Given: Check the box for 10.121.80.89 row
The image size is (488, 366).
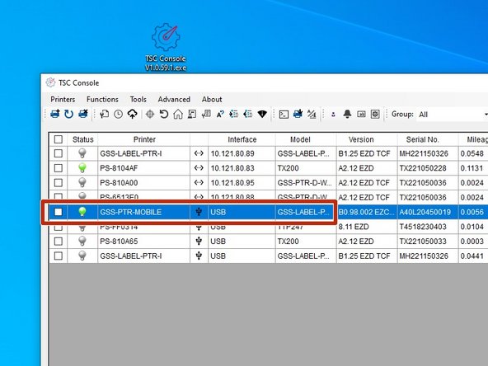Looking at the screenshot, I should click(x=59, y=153).
